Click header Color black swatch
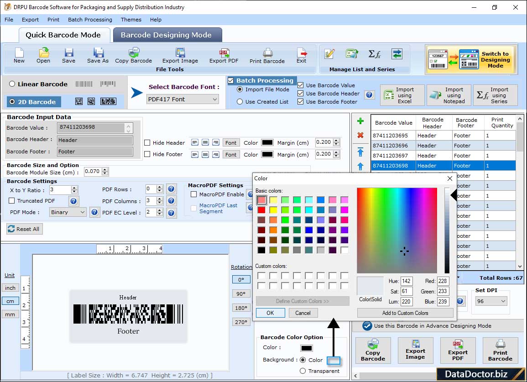The height and width of the screenshot is (382, 527). [x=267, y=142]
